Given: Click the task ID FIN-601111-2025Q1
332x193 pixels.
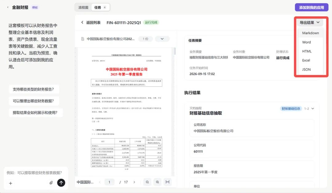Looking at the screenshot, I should (124, 23).
